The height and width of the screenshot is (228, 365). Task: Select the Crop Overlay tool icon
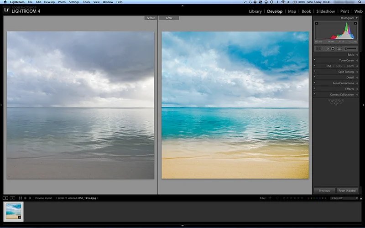pyautogui.click(x=318, y=48)
